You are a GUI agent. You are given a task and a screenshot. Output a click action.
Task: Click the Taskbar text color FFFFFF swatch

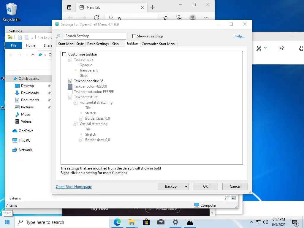(x=70, y=92)
